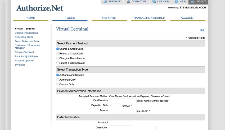The image size is (225, 130).
Task: Focus the Expiration Date field
Action: click(115, 106)
